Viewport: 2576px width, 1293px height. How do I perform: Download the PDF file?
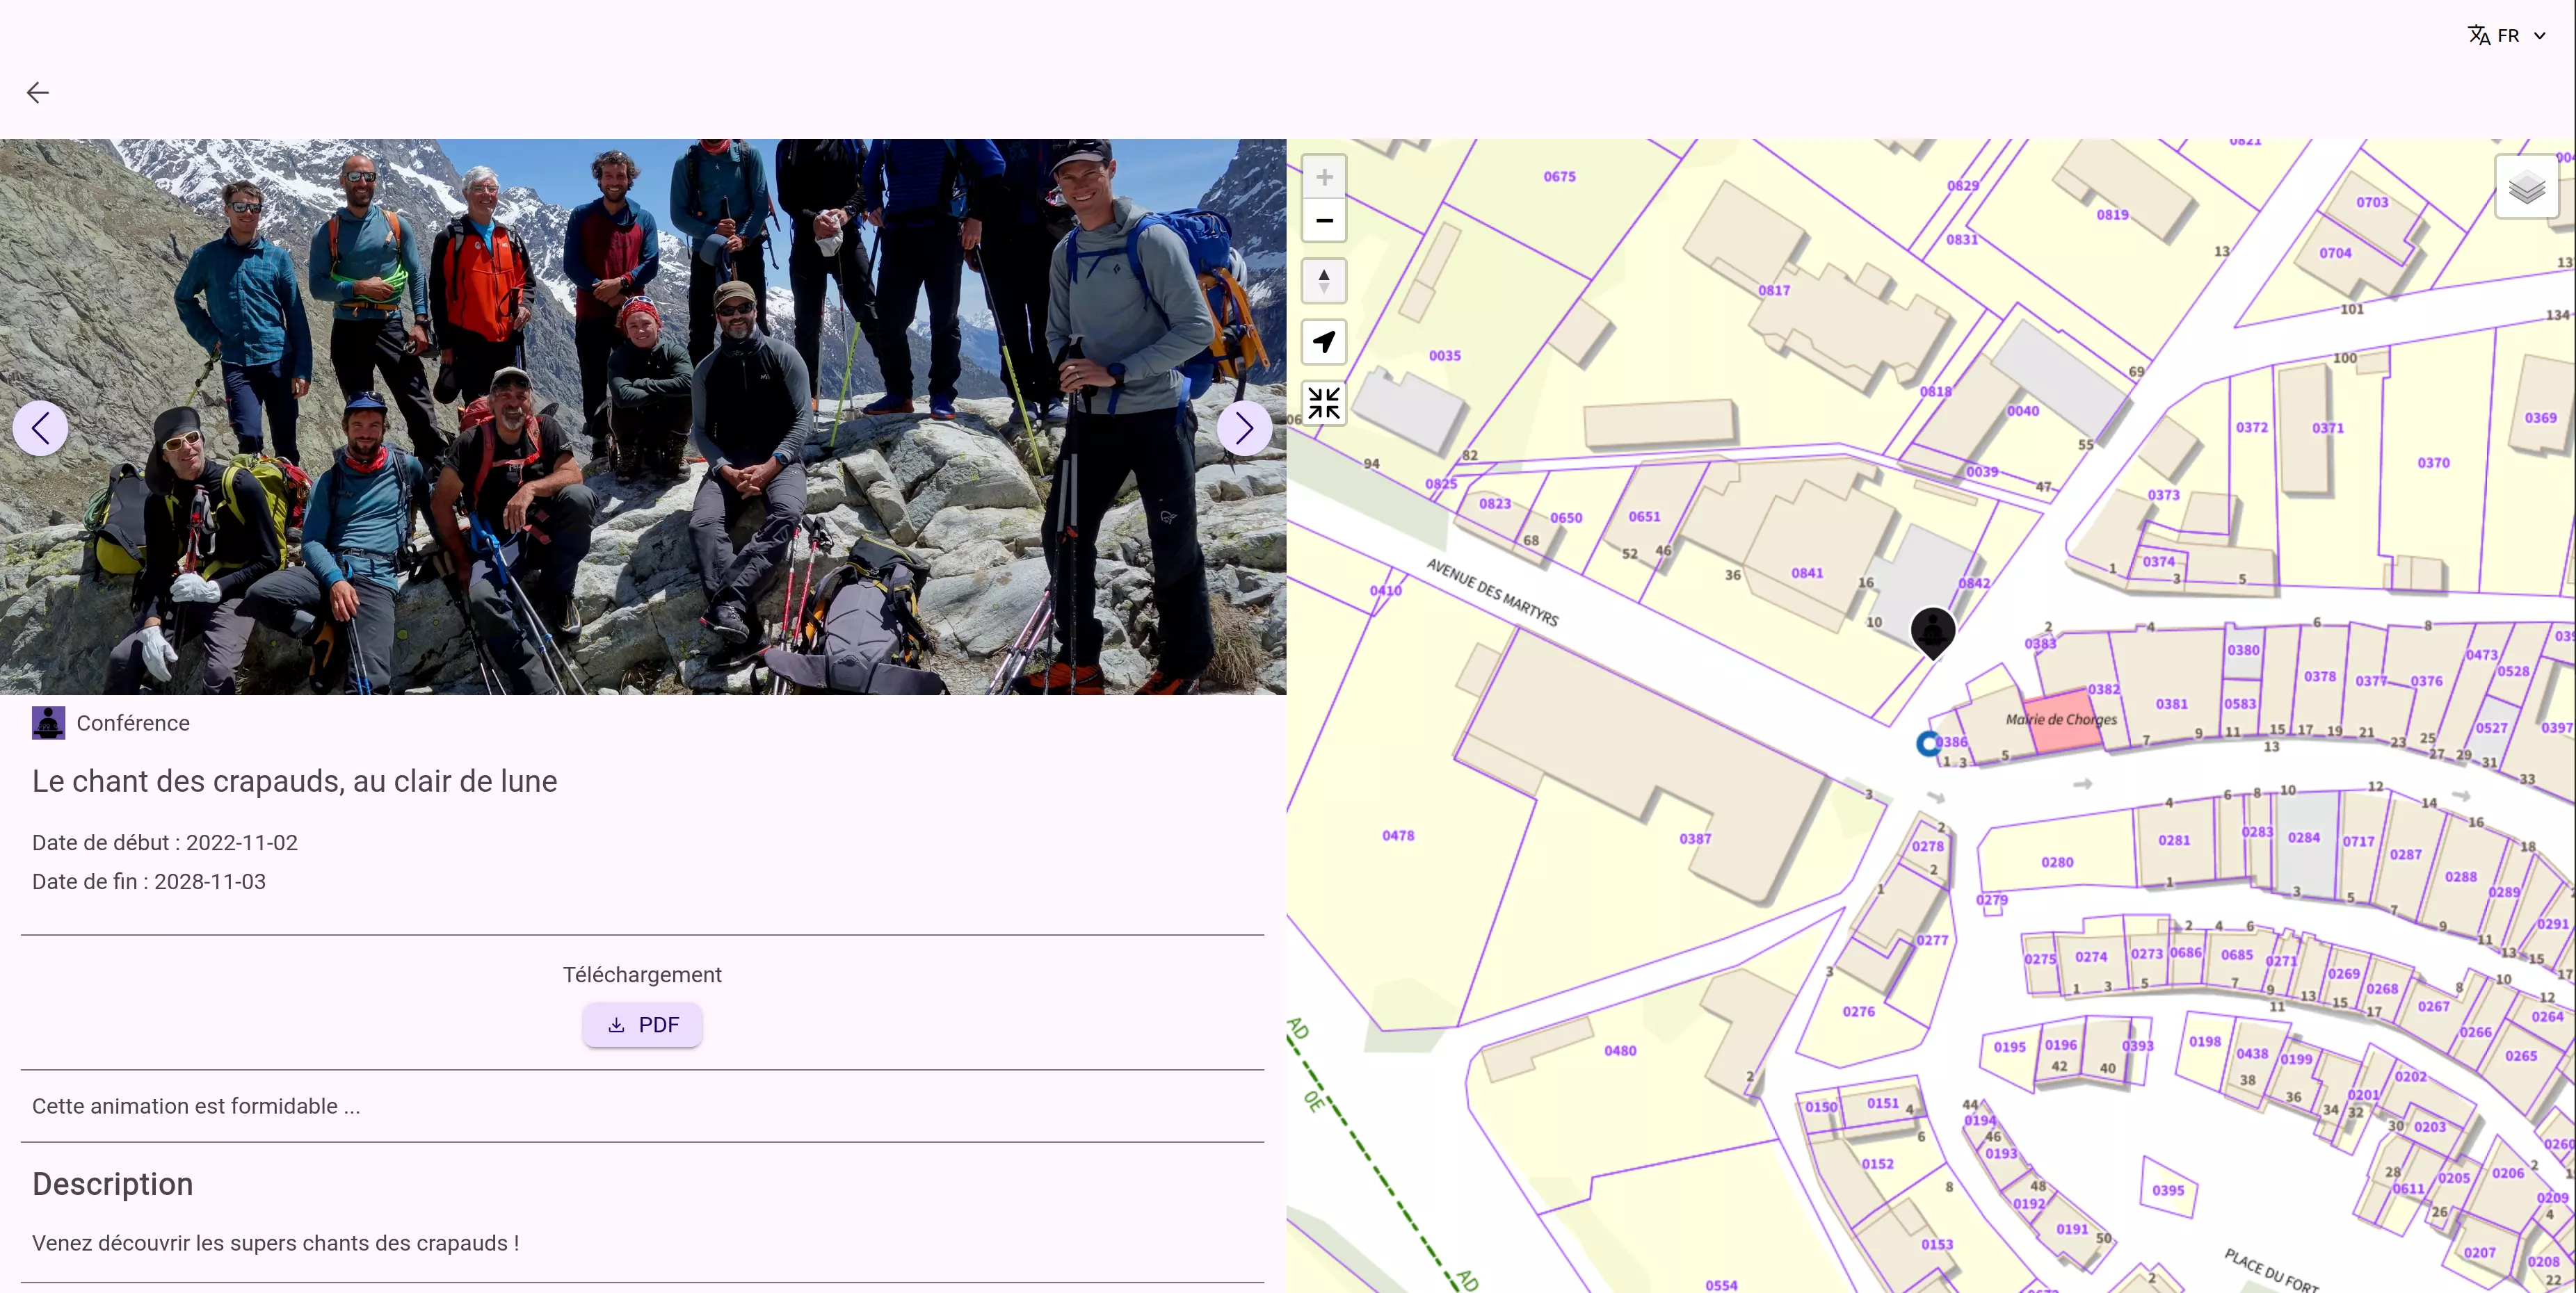642,1025
